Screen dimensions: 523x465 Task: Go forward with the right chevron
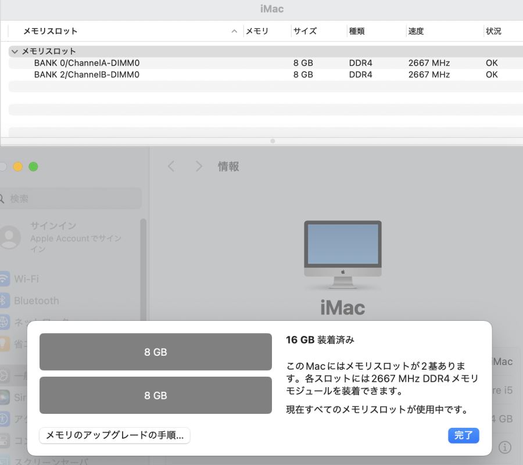click(x=199, y=166)
